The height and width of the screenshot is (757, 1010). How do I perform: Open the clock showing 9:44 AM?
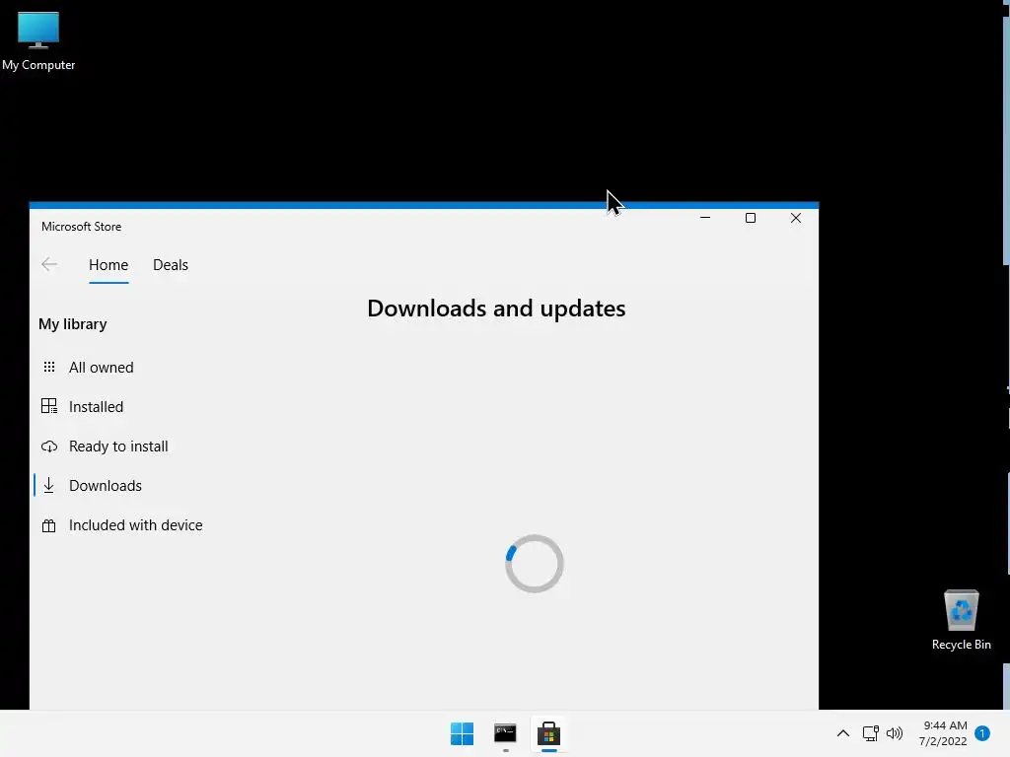click(943, 733)
